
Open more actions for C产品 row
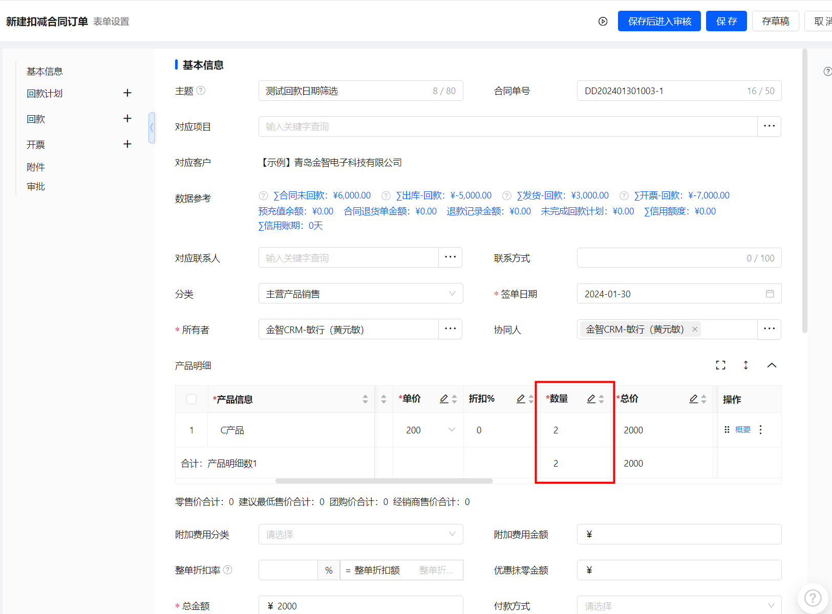(x=760, y=430)
